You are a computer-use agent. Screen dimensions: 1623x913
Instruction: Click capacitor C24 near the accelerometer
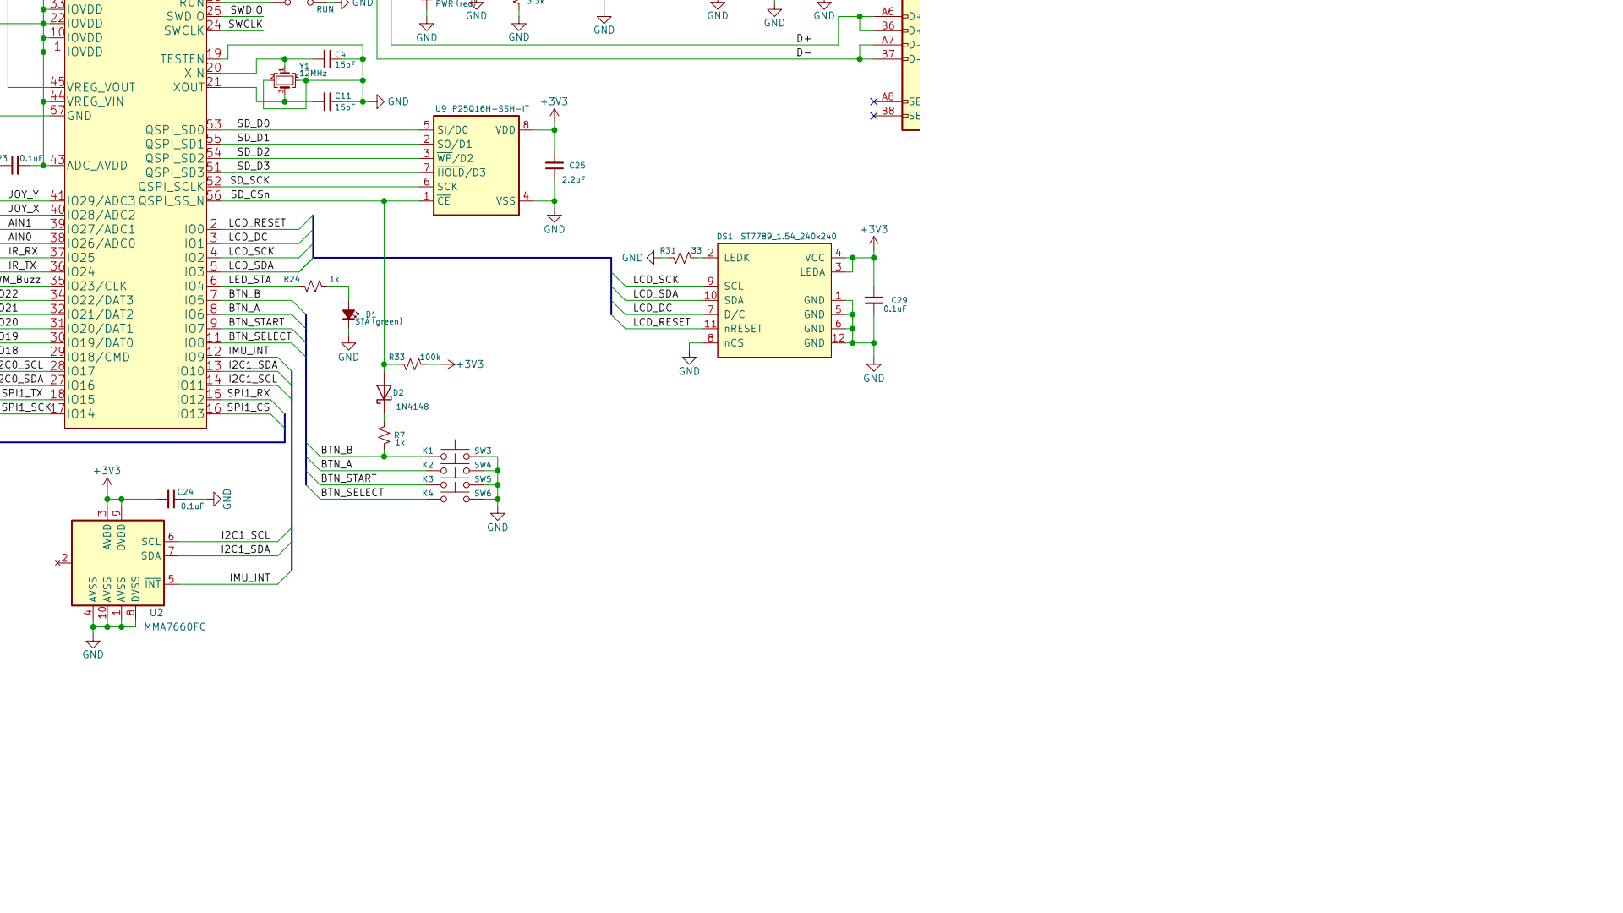pos(171,499)
